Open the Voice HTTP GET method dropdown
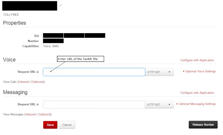 tap(159, 72)
